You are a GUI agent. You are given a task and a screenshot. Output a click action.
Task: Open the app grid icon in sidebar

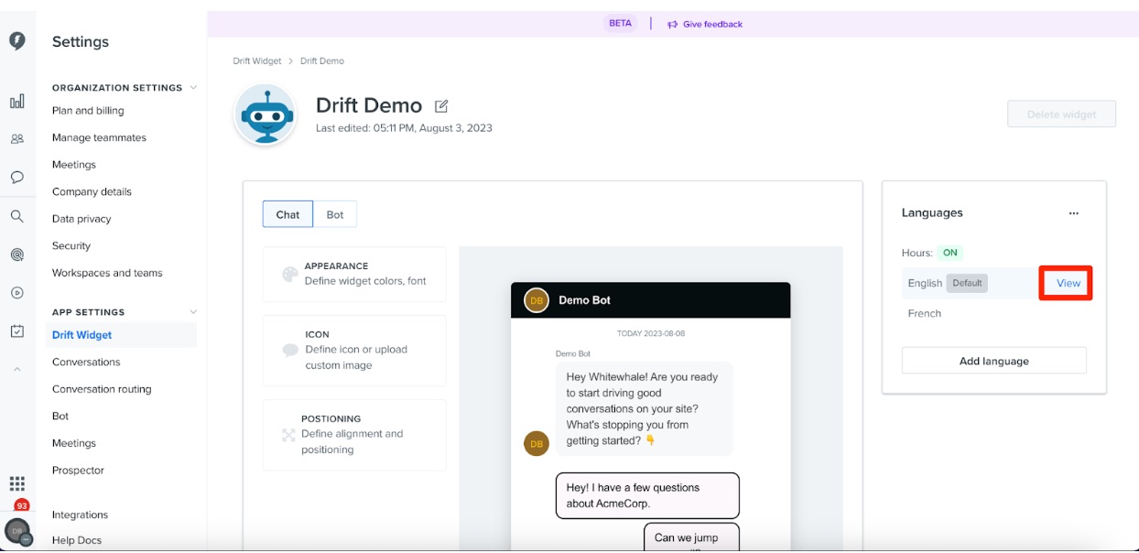pyautogui.click(x=17, y=483)
